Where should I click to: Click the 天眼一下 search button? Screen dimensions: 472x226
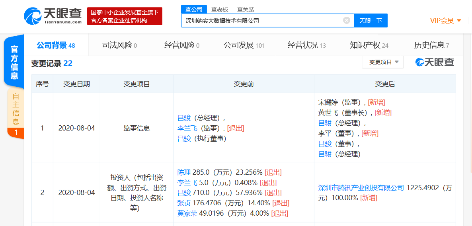371,20
